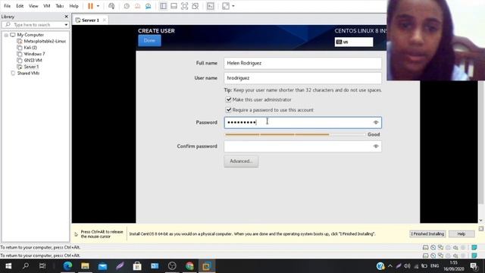Close the Server 1 tab
485x273 pixels.
pos(105,20)
